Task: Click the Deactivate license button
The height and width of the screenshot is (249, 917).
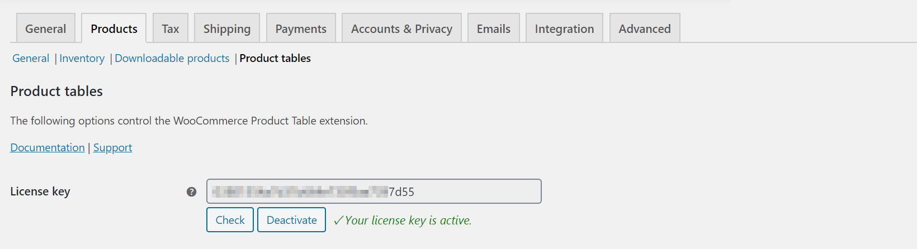Action: tap(291, 220)
